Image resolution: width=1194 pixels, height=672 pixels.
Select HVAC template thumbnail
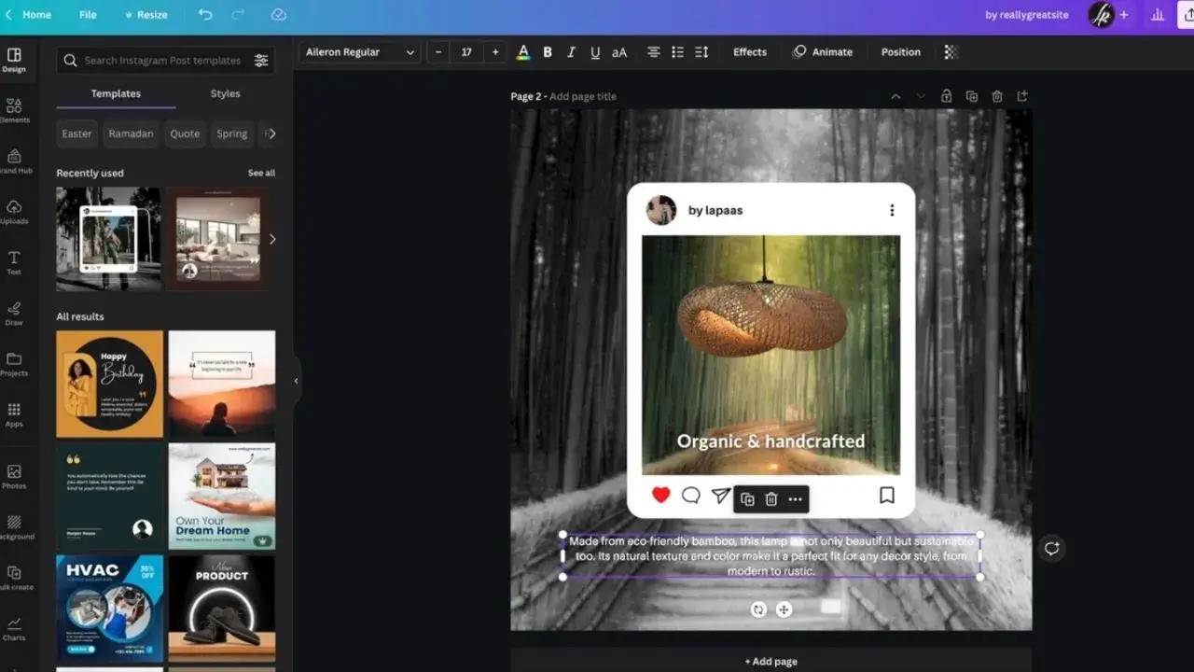pyautogui.click(x=109, y=609)
